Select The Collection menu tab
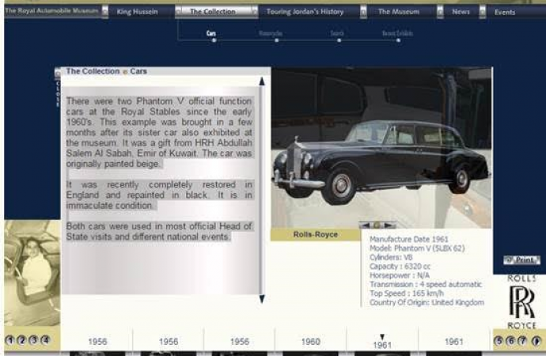This screenshot has height=356, width=546. (x=213, y=12)
